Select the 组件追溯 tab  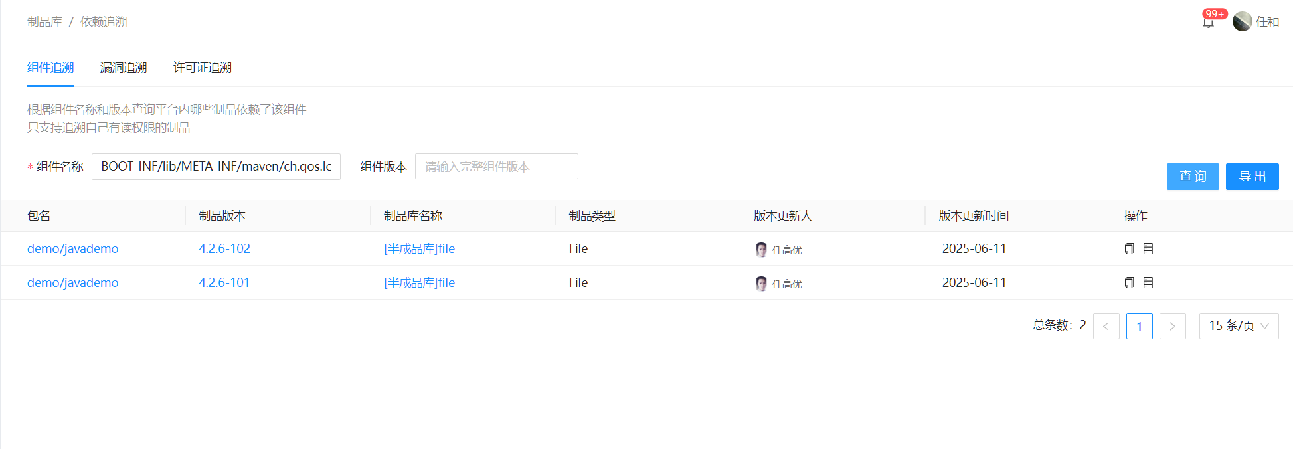coord(50,68)
